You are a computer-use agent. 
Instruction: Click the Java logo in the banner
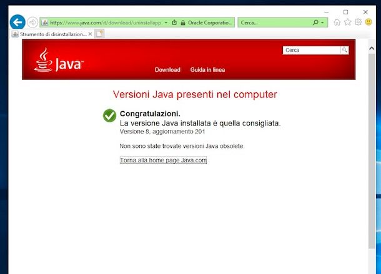(59, 61)
